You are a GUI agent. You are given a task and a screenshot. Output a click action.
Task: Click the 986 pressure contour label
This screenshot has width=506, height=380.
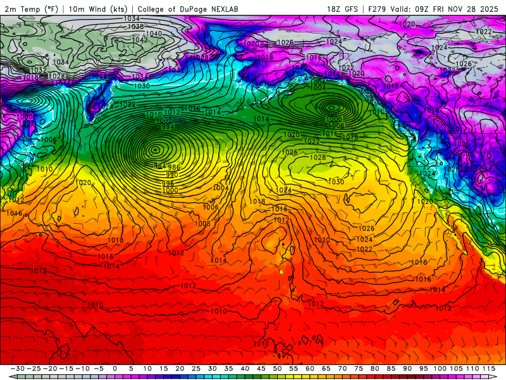click(x=174, y=167)
